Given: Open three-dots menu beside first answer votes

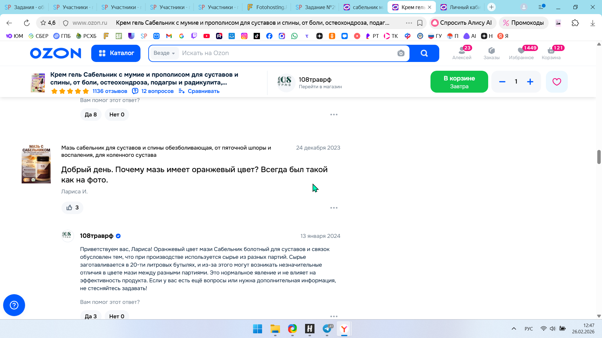Looking at the screenshot, I should [x=334, y=115].
